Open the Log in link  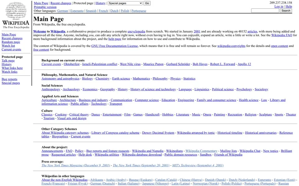pyautogui.click(x=278, y=7)
